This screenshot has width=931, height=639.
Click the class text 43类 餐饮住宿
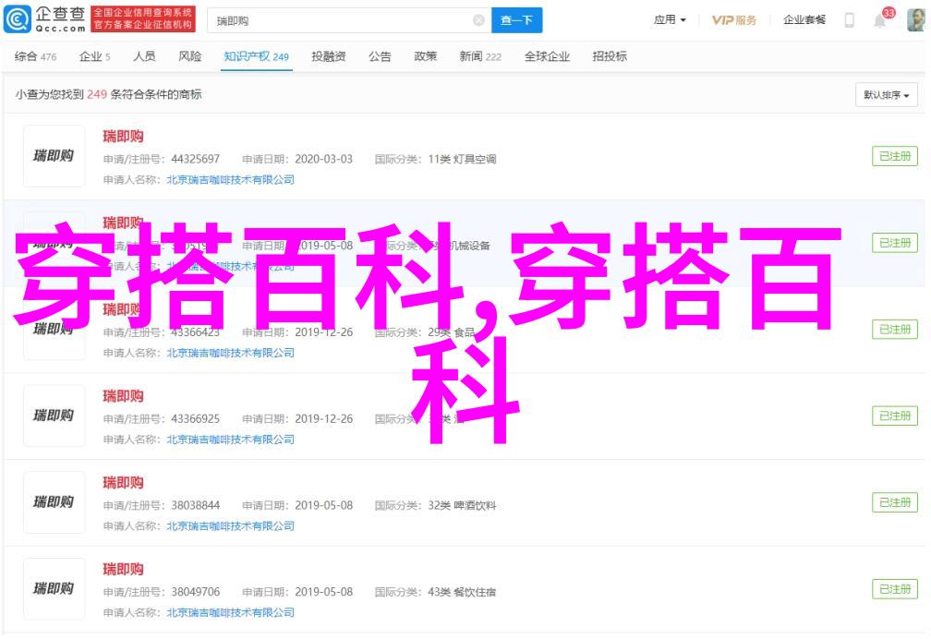(x=462, y=592)
